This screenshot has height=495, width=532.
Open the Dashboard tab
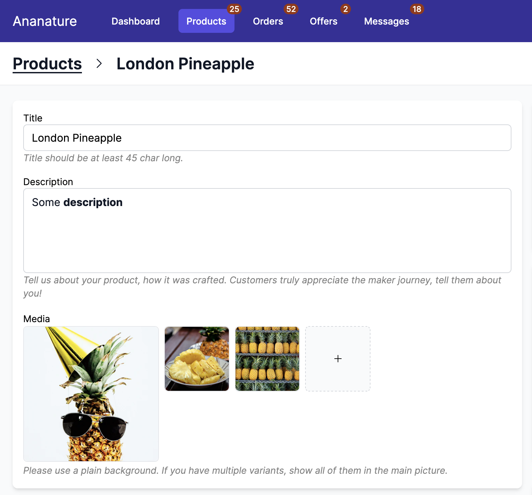coord(136,21)
